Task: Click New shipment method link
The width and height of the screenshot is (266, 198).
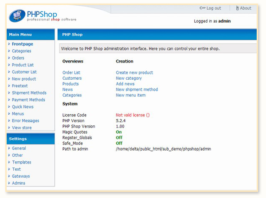Action: tap(137, 89)
